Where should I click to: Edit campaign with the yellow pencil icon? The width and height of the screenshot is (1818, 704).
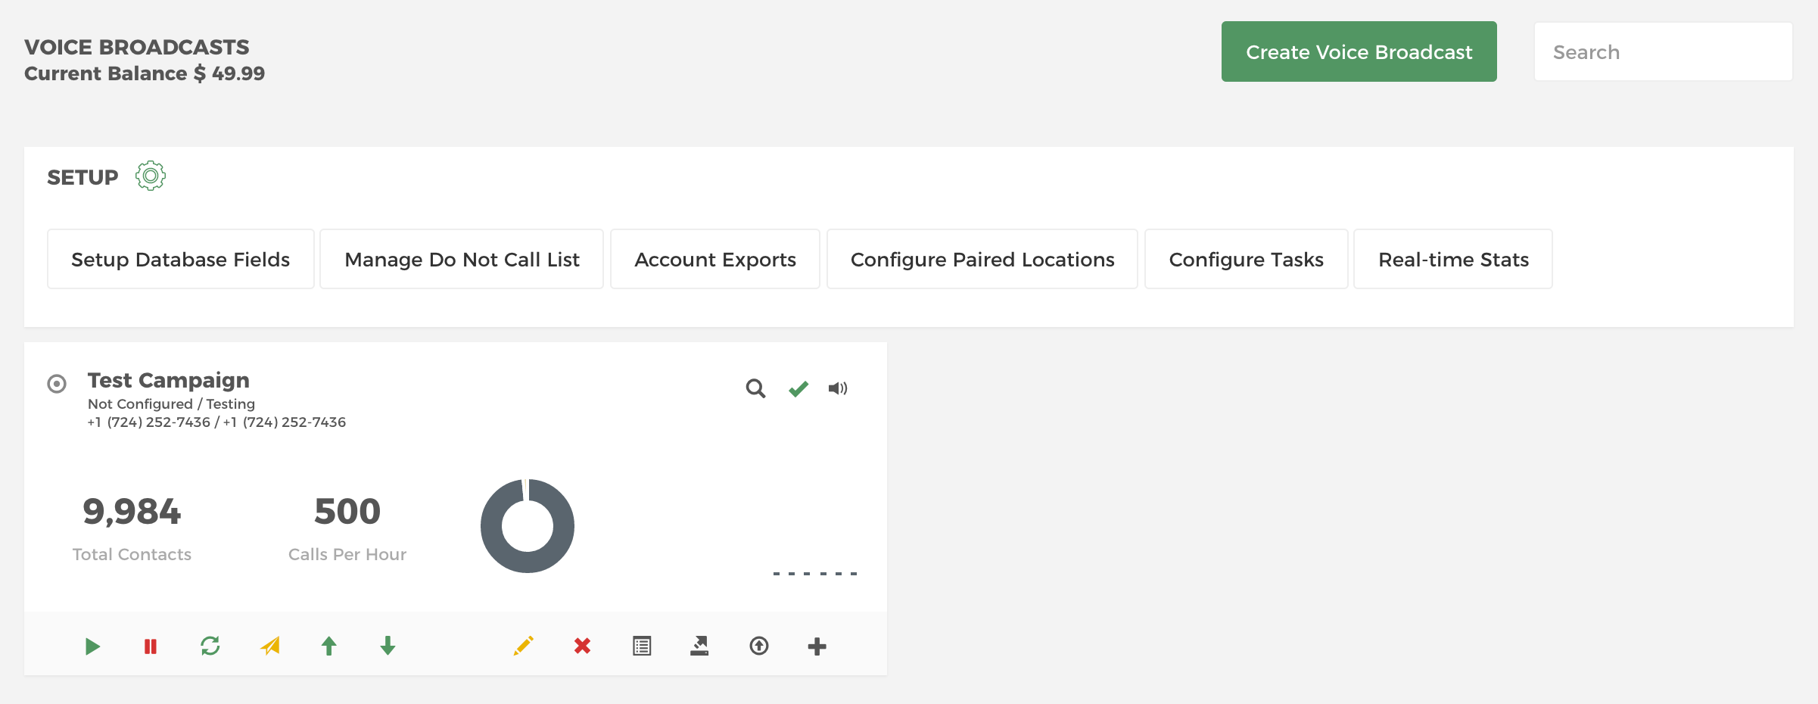click(x=523, y=646)
